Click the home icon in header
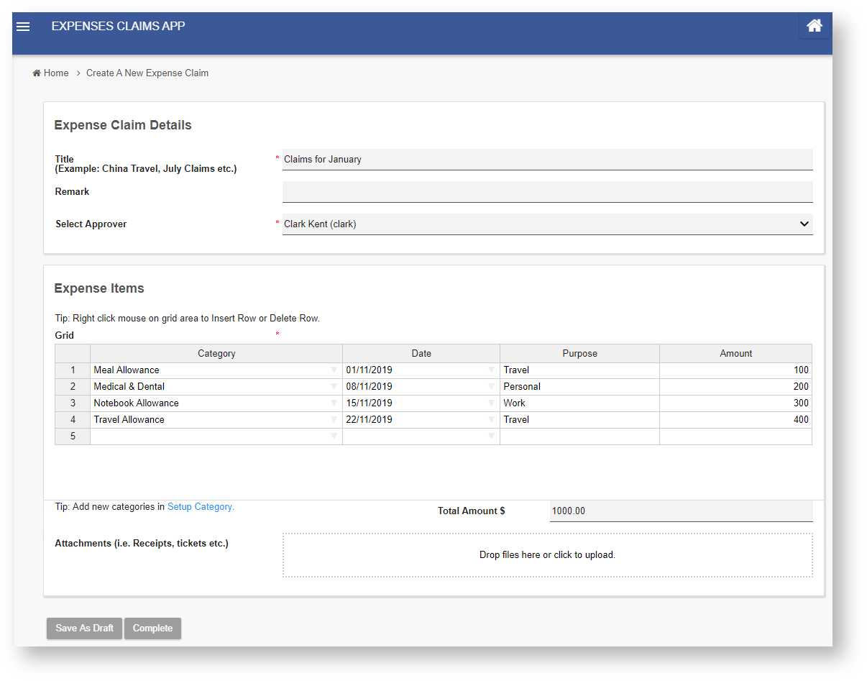This screenshot has width=867, height=681. [814, 26]
